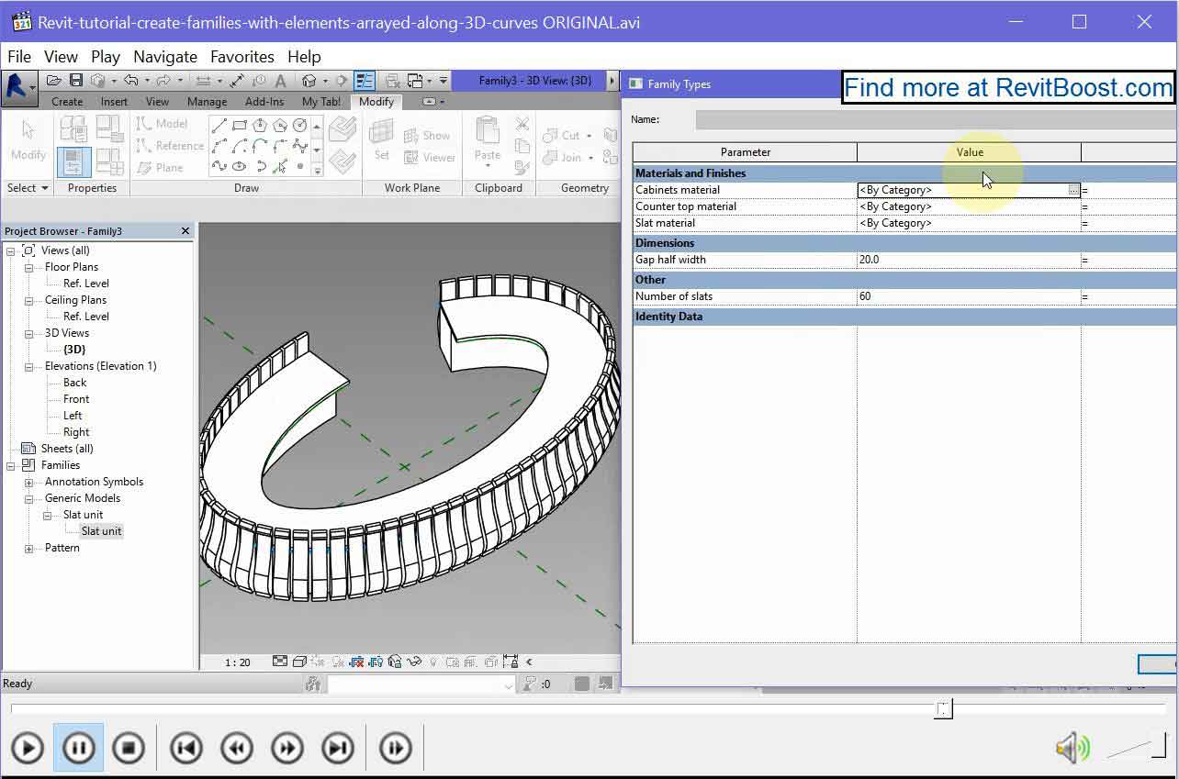Open the Select panel dropdown
1179x779 pixels.
(28, 188)
